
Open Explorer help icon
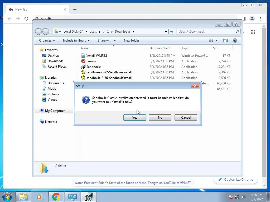click(x=235, y=41)
